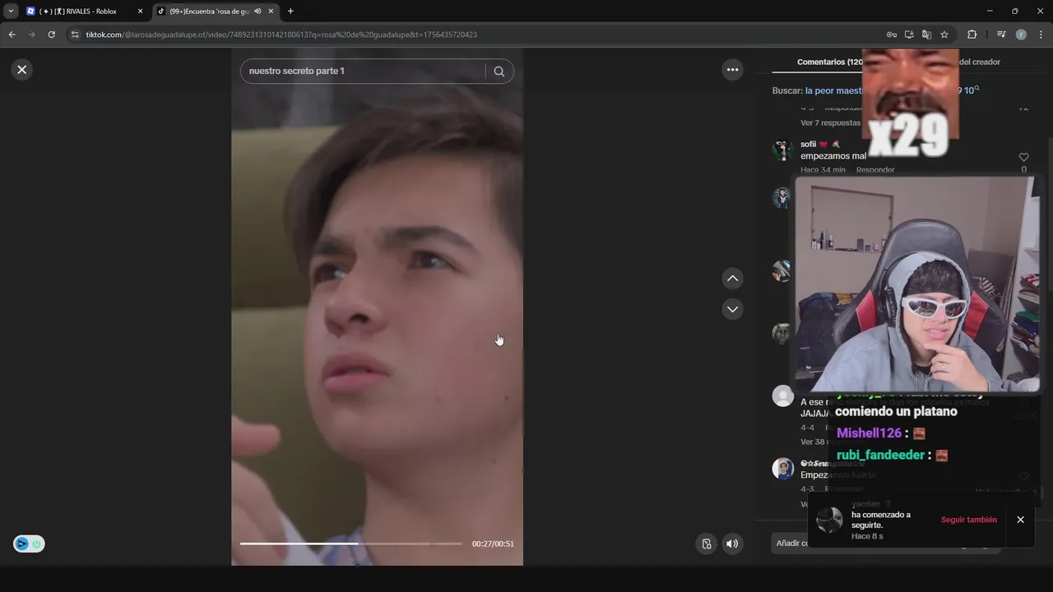
Task: Open the Chrome three-dot menu
Action: [1041, 35]
